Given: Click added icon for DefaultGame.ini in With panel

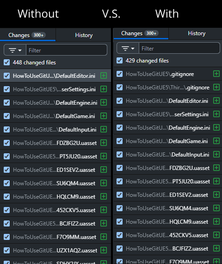Looking at the screenshot, I should pos(216,141).
